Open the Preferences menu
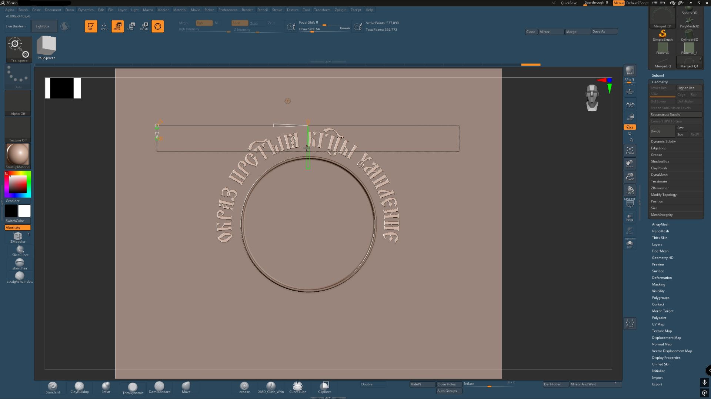The image size is (711, 399). click(228, 10)
